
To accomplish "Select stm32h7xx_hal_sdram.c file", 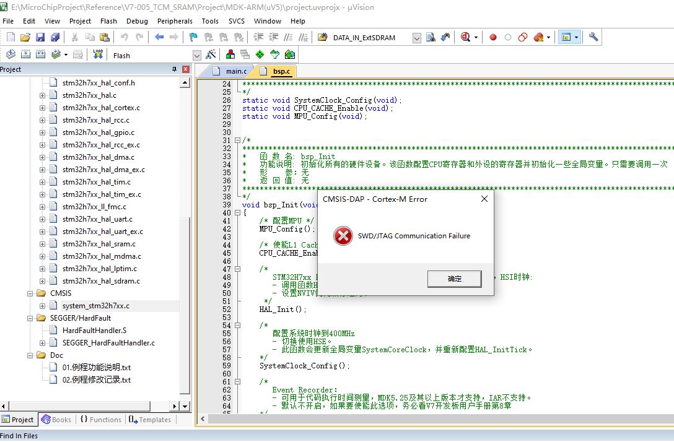I will click(x=101, y=281).
